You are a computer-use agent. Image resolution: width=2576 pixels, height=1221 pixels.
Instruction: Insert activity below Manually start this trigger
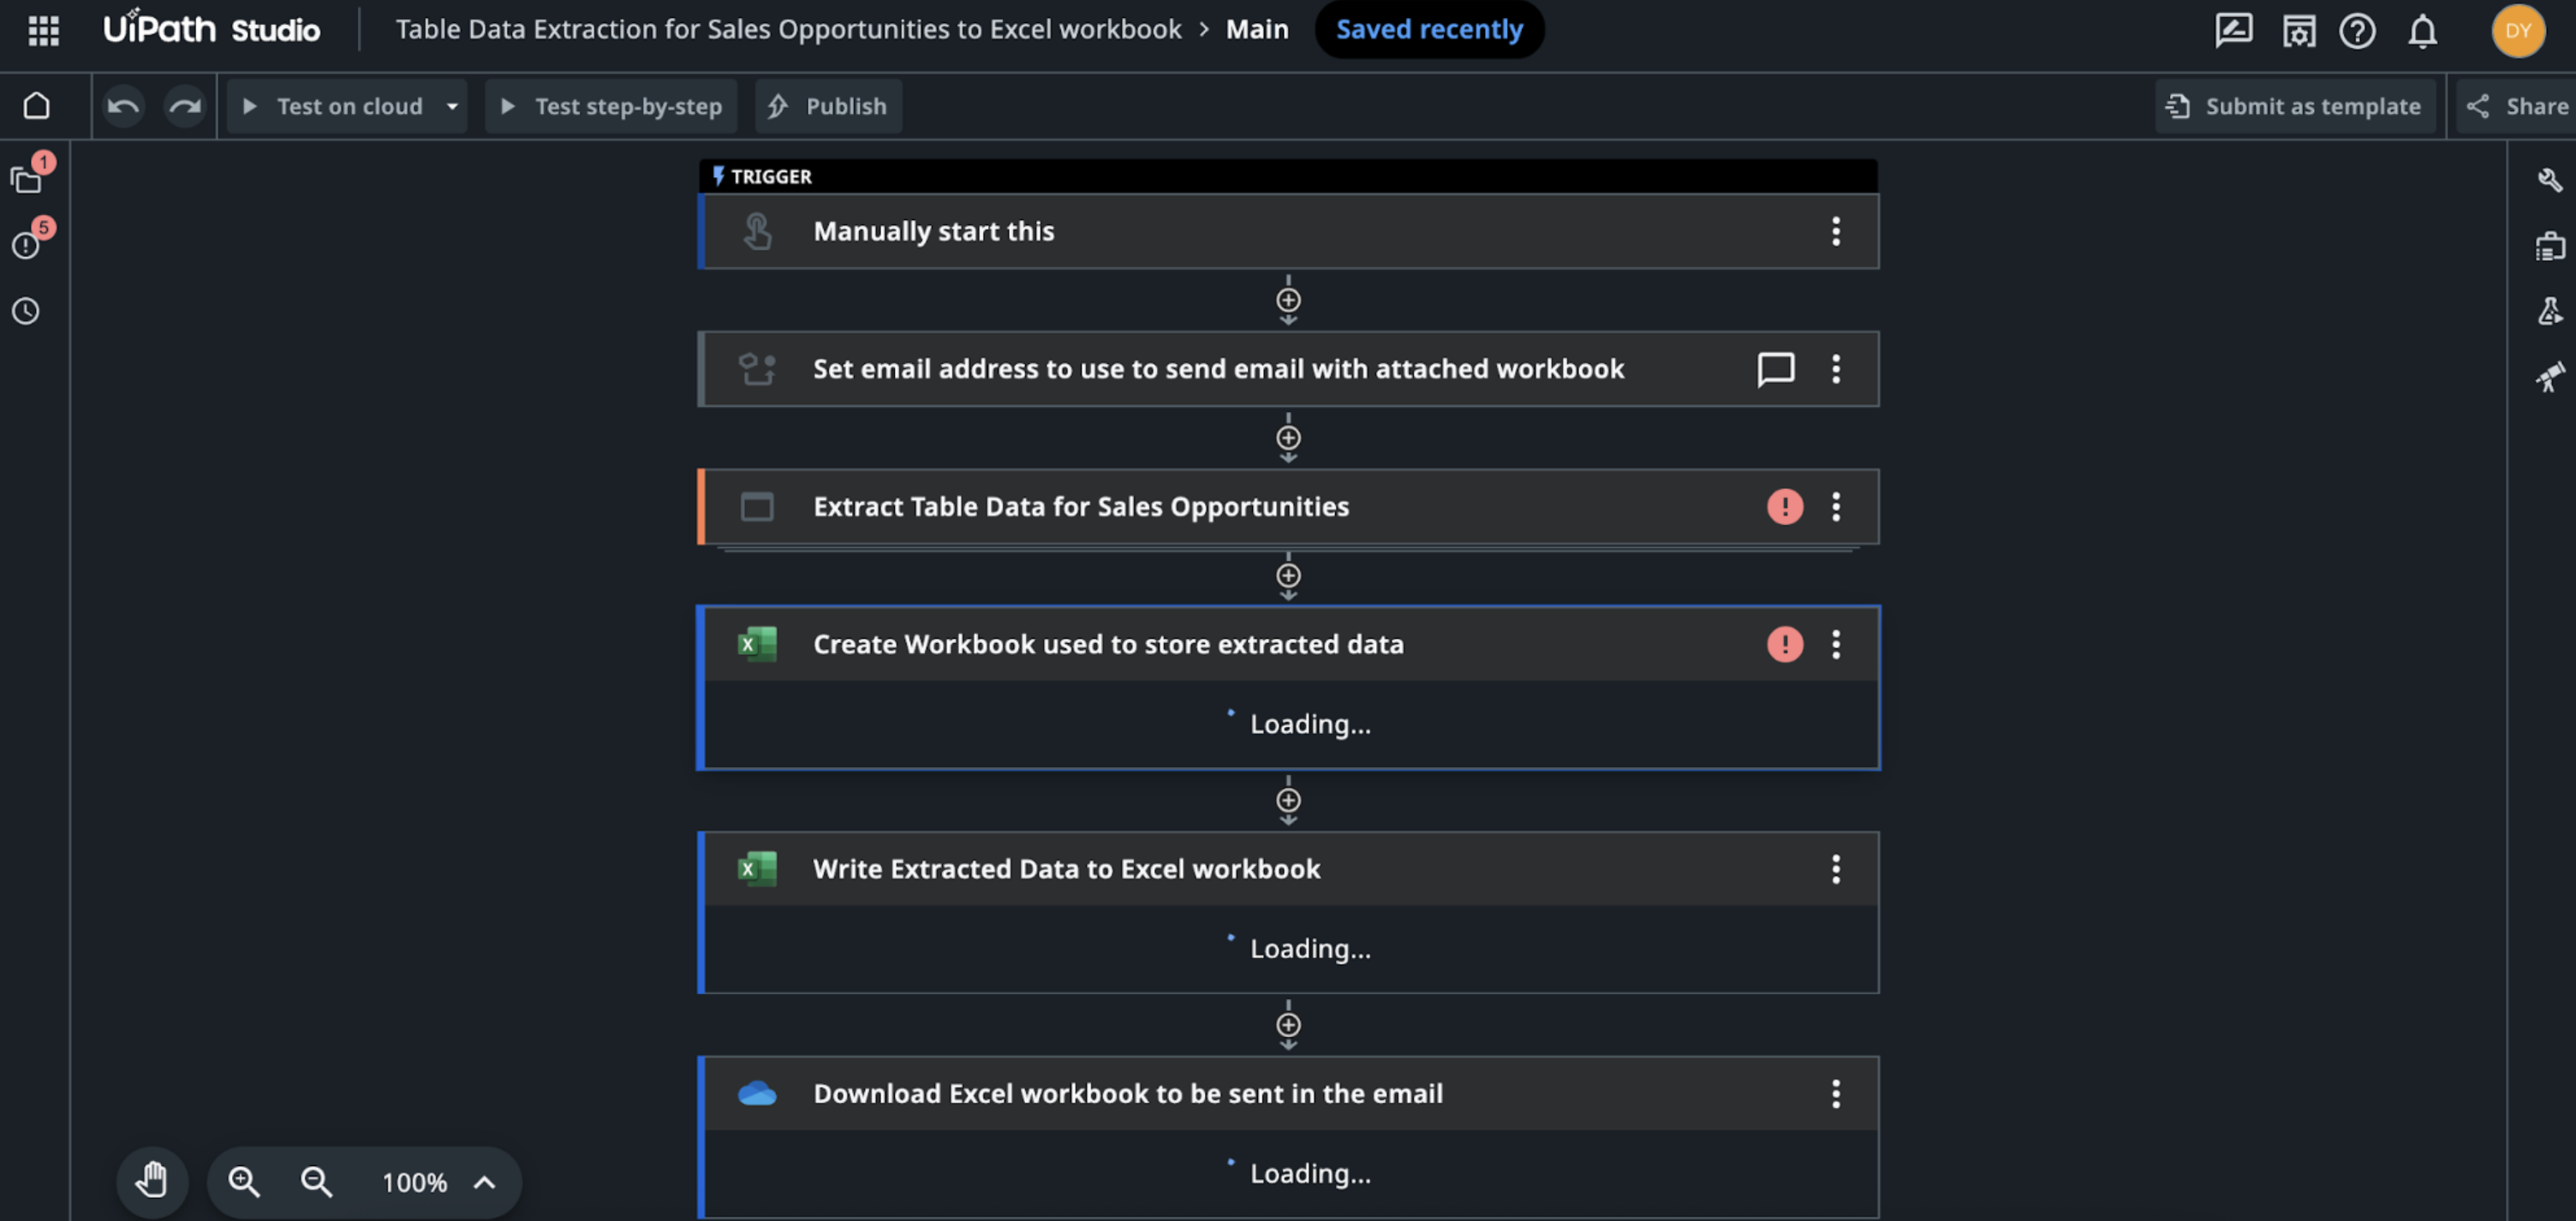coord(1288,300)
